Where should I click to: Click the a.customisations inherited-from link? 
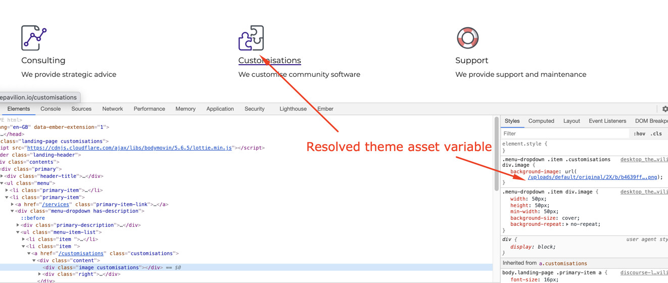(563, 263)
